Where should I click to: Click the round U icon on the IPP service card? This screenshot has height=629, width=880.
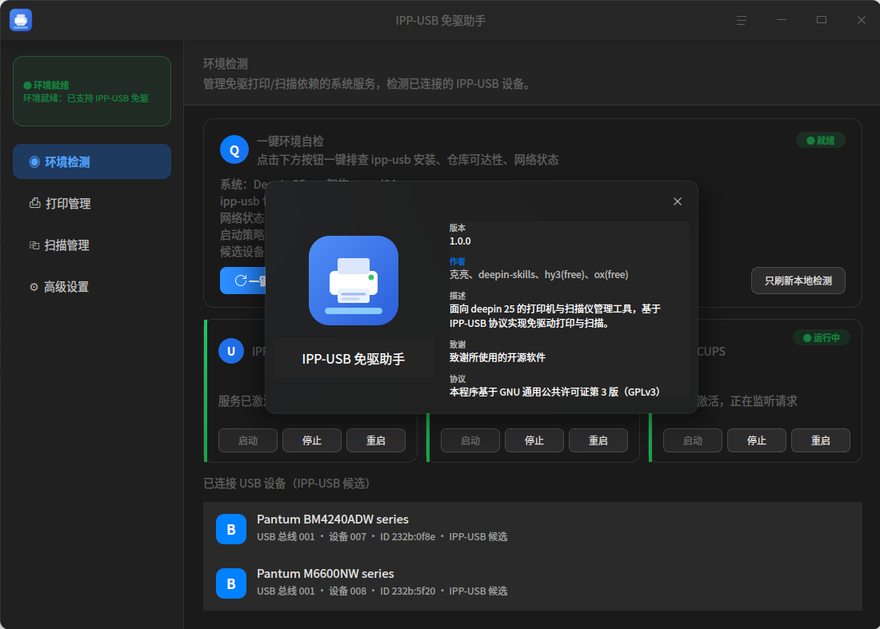coord(230,351)
